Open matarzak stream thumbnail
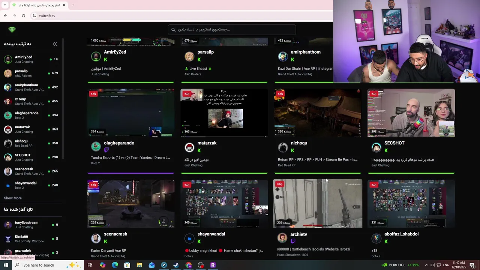480x270 pixels. click(224, 112)
